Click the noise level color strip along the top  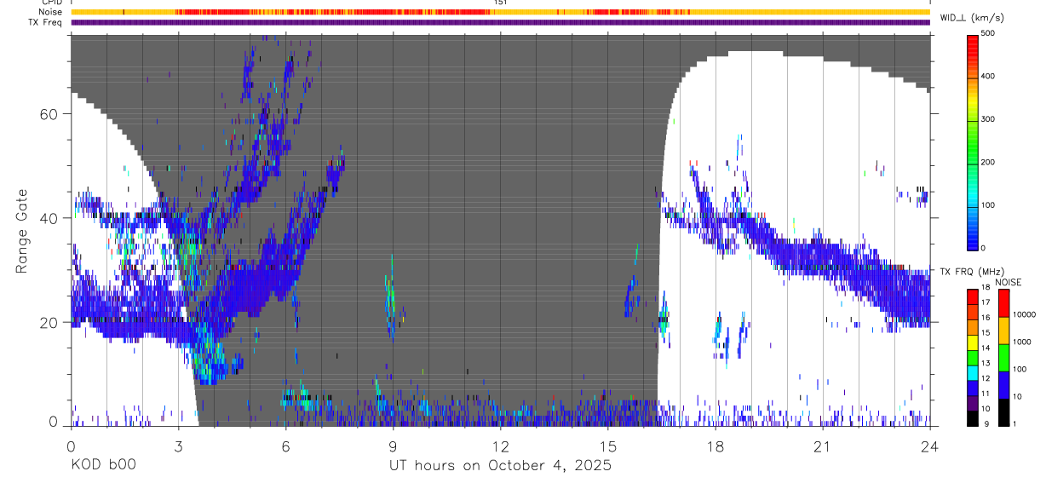pos(500,12)
